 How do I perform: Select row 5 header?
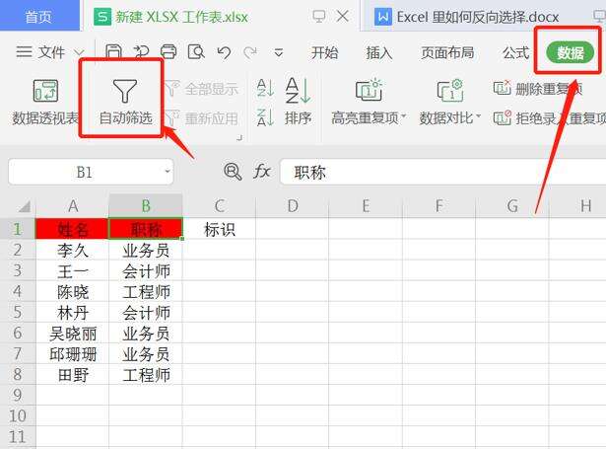pos(18,312)
